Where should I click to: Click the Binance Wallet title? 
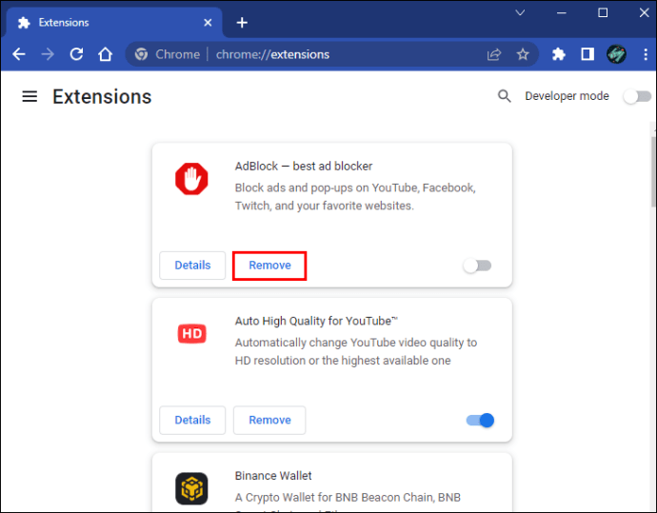[273, 476]
